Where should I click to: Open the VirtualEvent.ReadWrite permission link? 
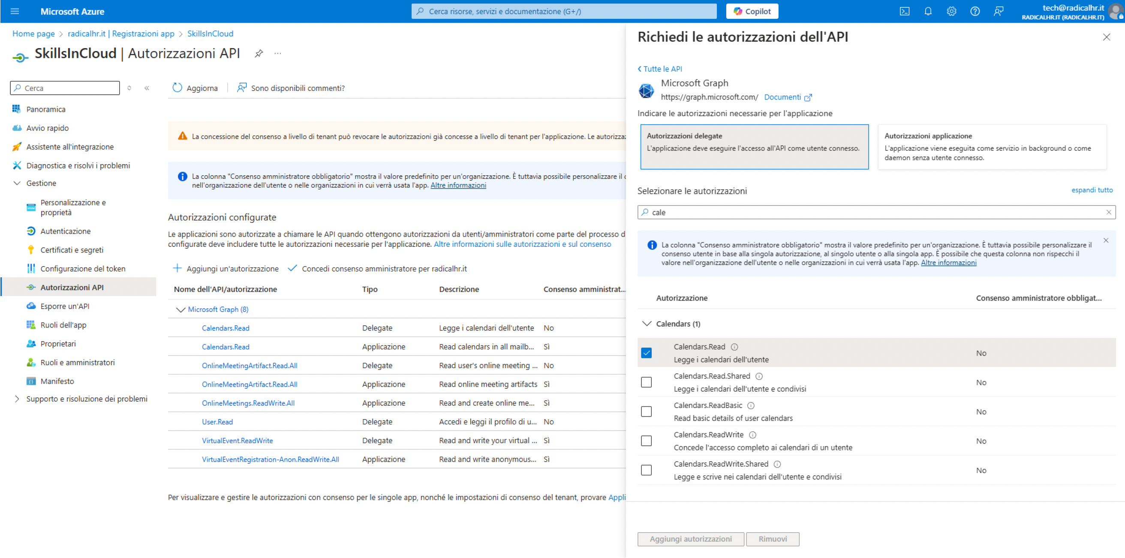(x=237, y=441)
